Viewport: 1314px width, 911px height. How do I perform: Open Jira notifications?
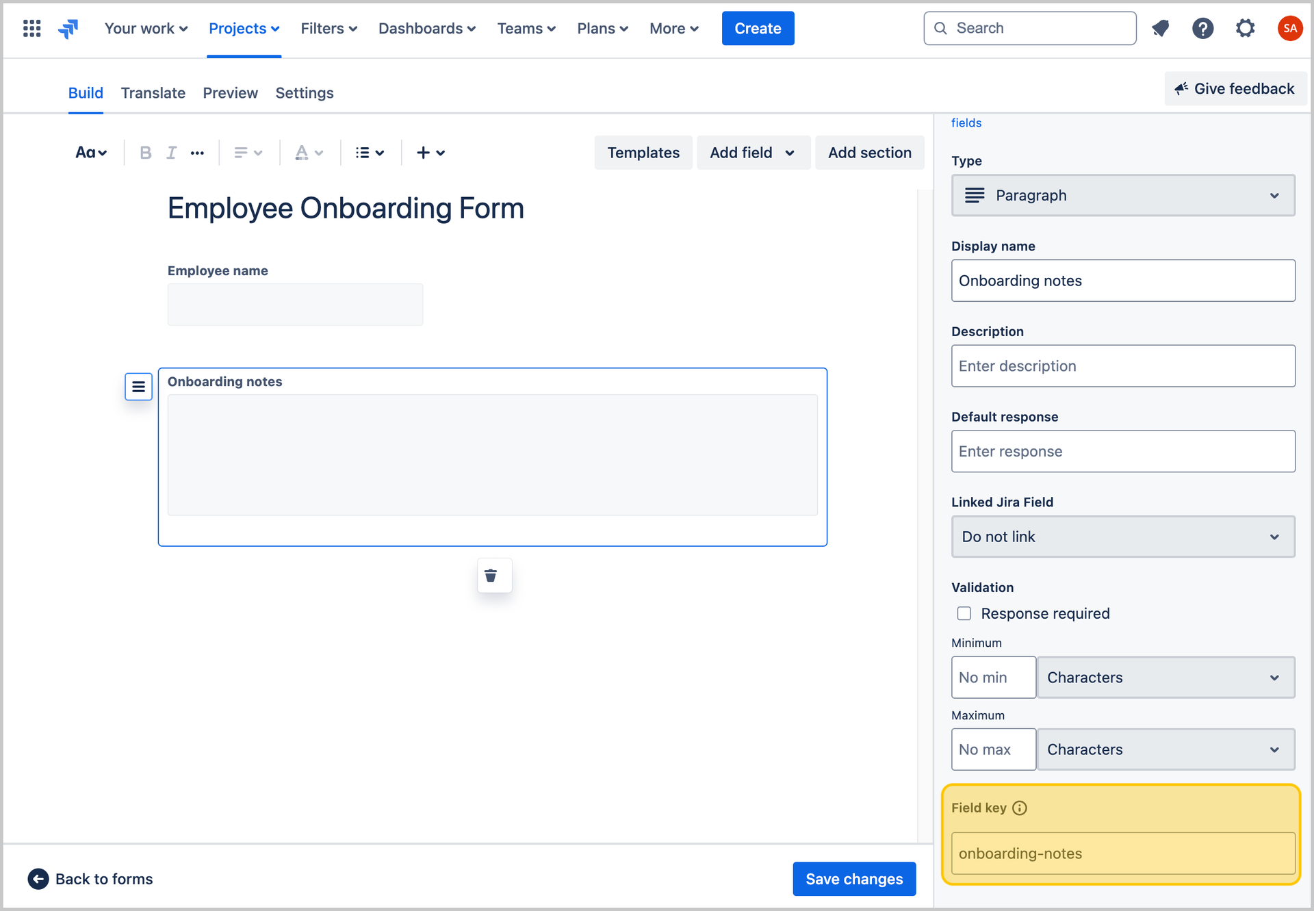pyautogui.click(x=1161, y=28)
